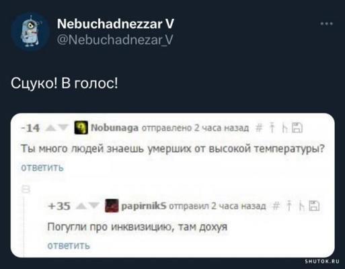The image size is (345, 269).
Task: Click 'ответить' under papirnikS's reply
Action: pos(69,245)
